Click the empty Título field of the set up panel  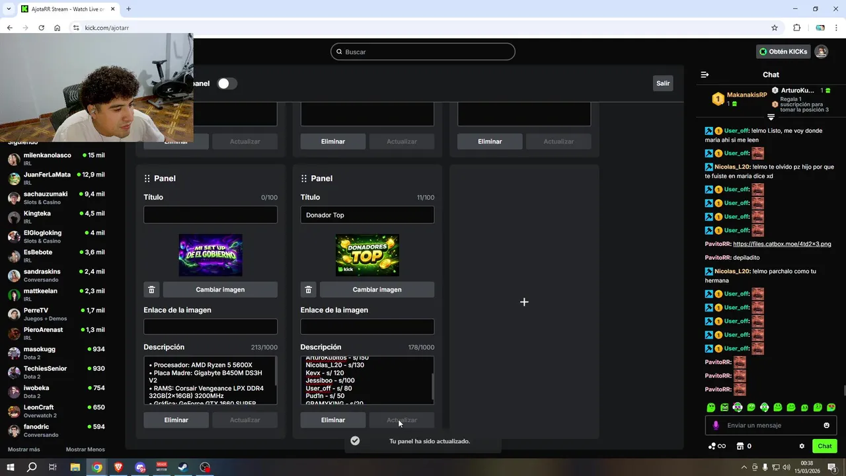click(211, 215)
